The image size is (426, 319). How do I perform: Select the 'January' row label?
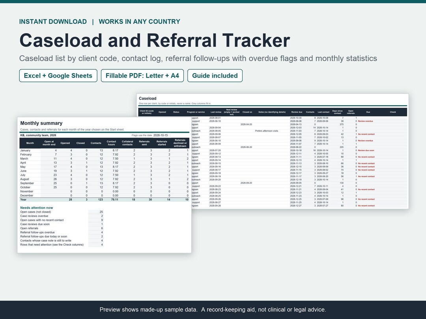(25, 150)
